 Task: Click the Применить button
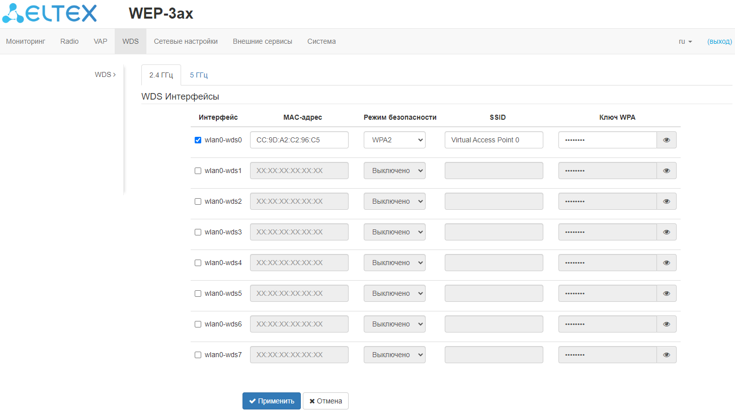pyautogui.click(x=272, y=401)
